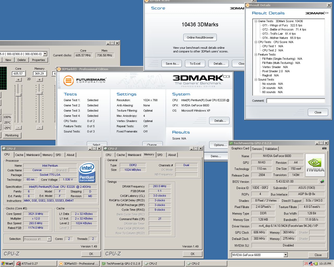This screenshot has width=334, height=267.
Task: Click the GPU-Z title bar icon
Action: (231, 143)
